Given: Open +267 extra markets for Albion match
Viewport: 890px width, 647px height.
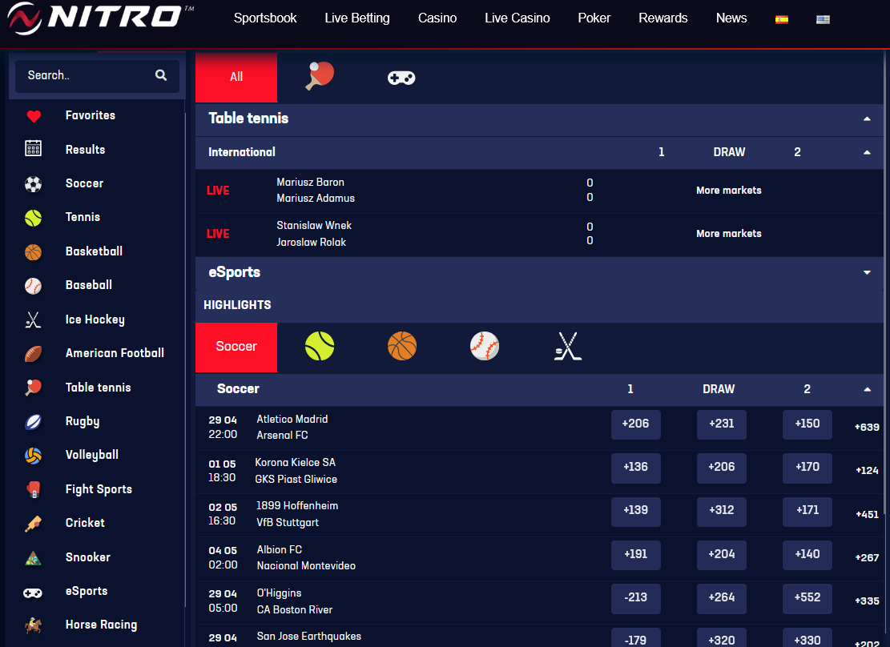Looking at the screenshot, I should [867, 558].
